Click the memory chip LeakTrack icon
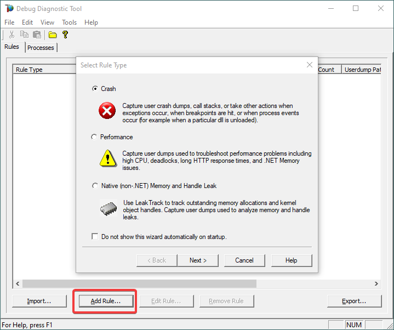 tap(107, 208)
